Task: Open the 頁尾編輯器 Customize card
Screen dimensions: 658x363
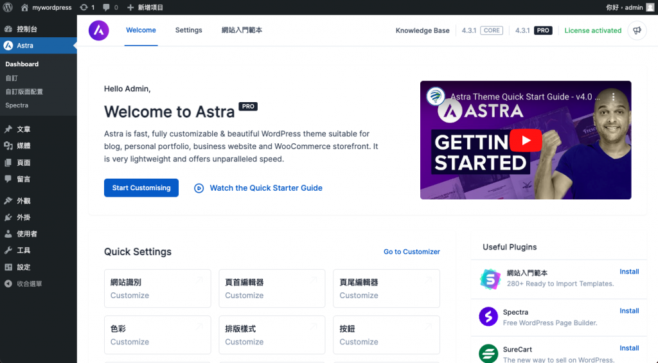Action: (x=386, y=288)
